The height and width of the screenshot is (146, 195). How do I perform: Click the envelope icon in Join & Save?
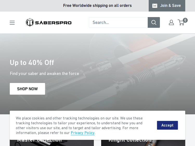pyautogui.click(x=155, y=6)
